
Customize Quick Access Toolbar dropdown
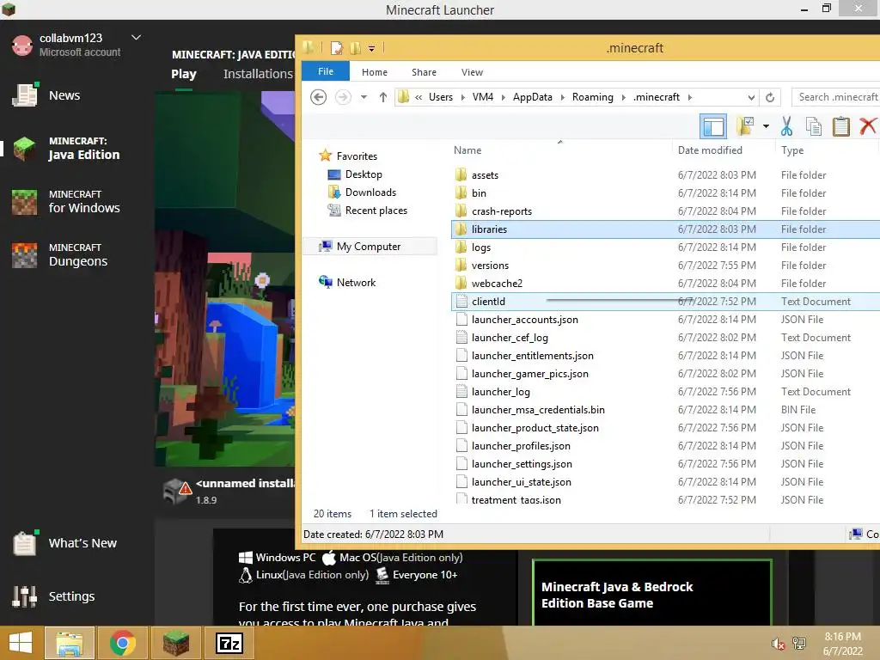[x=371, y=49]
